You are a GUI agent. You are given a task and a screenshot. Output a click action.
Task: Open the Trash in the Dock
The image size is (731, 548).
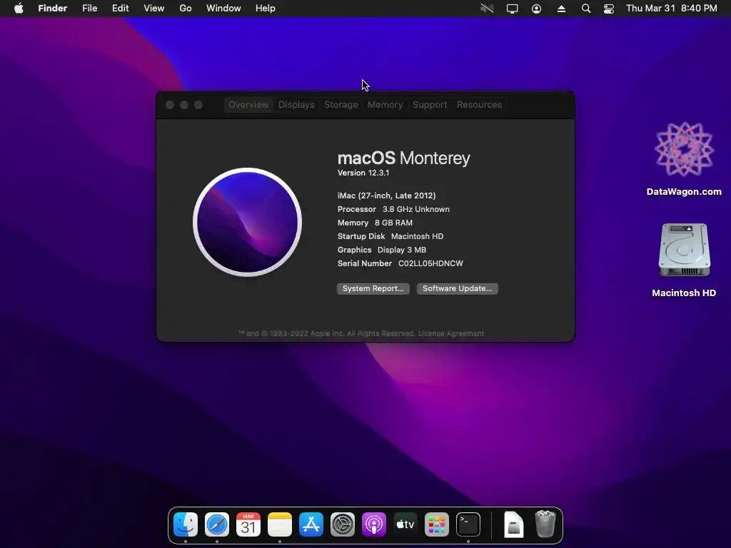[x=545, y=524]
